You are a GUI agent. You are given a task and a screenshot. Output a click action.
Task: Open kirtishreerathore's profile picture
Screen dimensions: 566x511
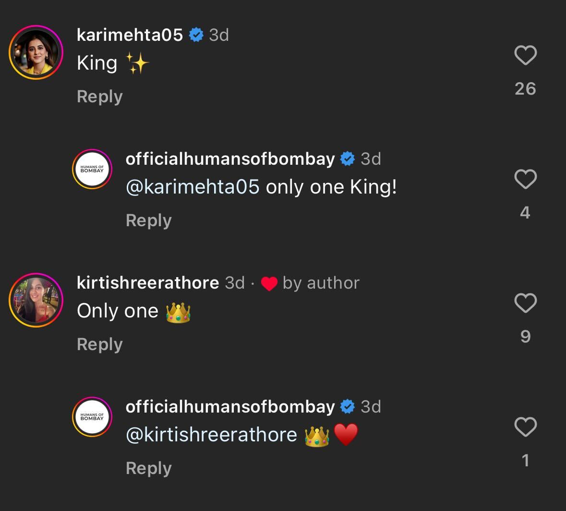[36, 300]
